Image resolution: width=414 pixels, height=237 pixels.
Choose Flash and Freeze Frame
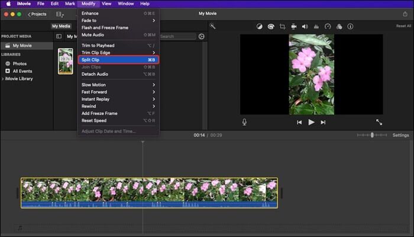118,27
